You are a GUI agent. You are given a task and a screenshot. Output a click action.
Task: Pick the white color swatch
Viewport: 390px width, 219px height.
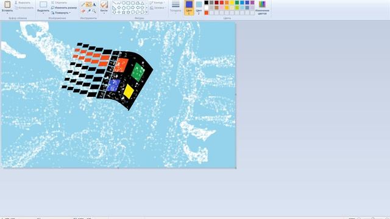pos(207,8)
